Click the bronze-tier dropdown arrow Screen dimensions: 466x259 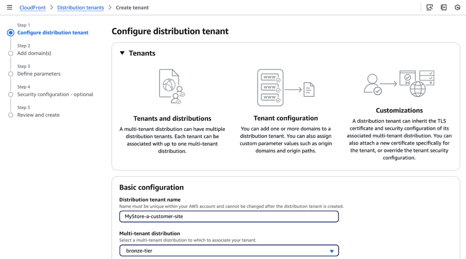[x=332, y=251]
